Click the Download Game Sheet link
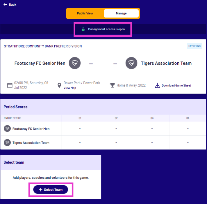The width and height of the screenshot is (207, 204). pyautogui.click(x=176, y=85)
